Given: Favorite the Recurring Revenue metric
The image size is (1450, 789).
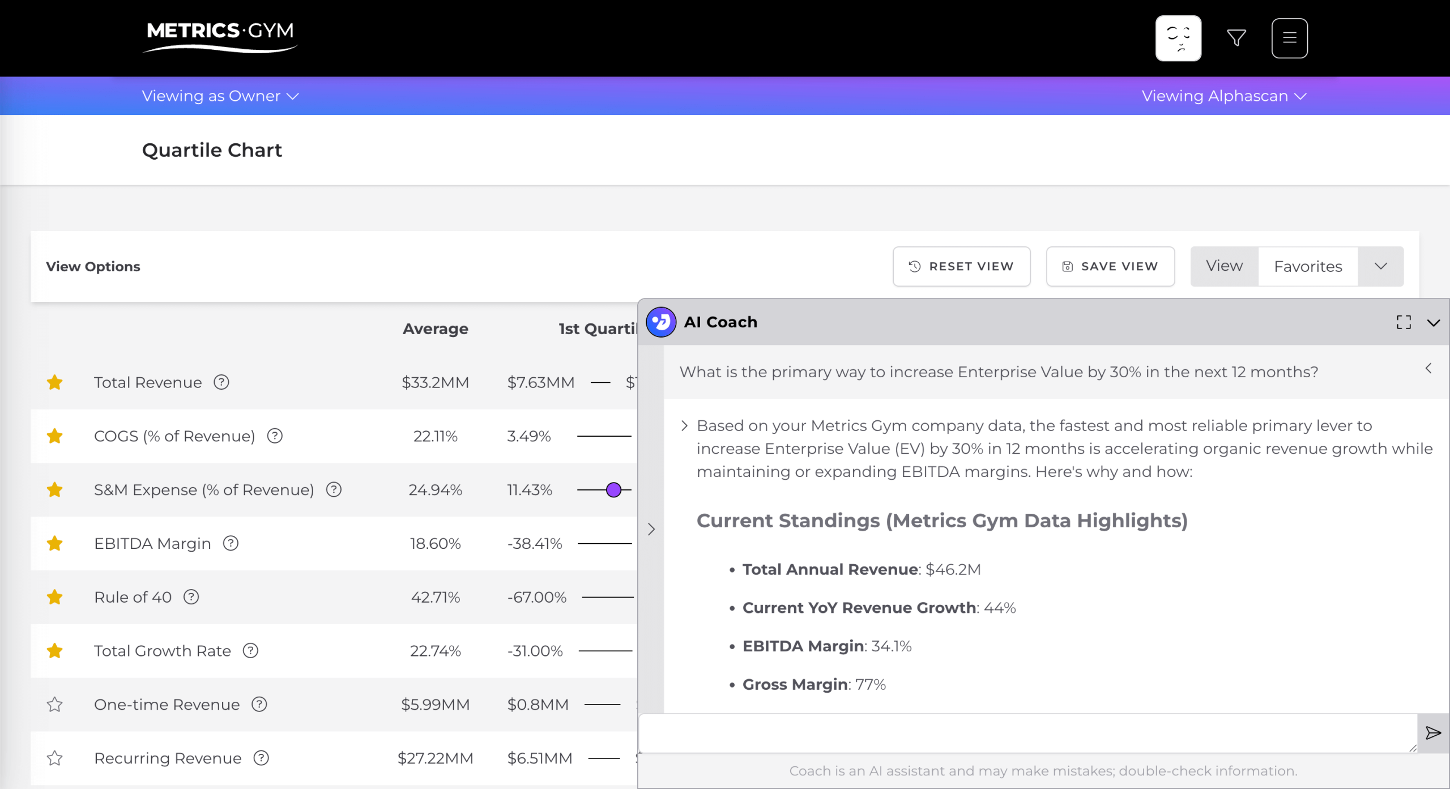Looking at the screenshot, I should click(x=55, y=758).
